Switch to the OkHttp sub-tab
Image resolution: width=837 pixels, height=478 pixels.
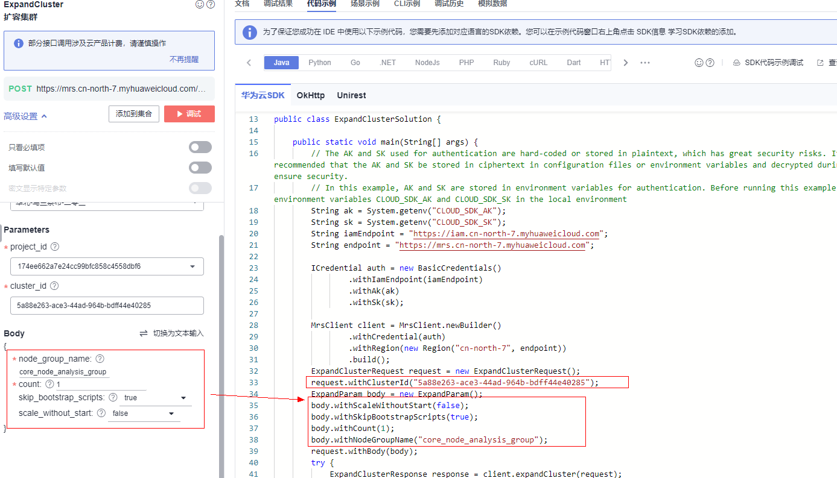click(311, 95)
